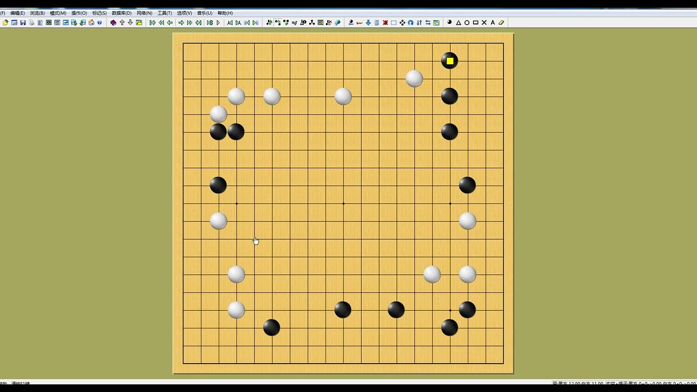
Task: Select the letter A label tool
Action: tap(493, 23)
